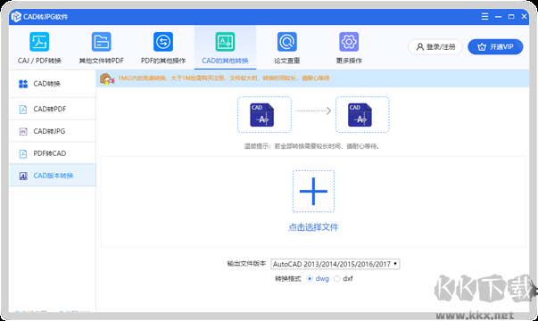Click the target CAD file icon

[x=360, y=115]
